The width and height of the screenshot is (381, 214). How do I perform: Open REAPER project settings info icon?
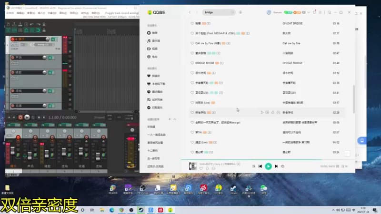26,24
